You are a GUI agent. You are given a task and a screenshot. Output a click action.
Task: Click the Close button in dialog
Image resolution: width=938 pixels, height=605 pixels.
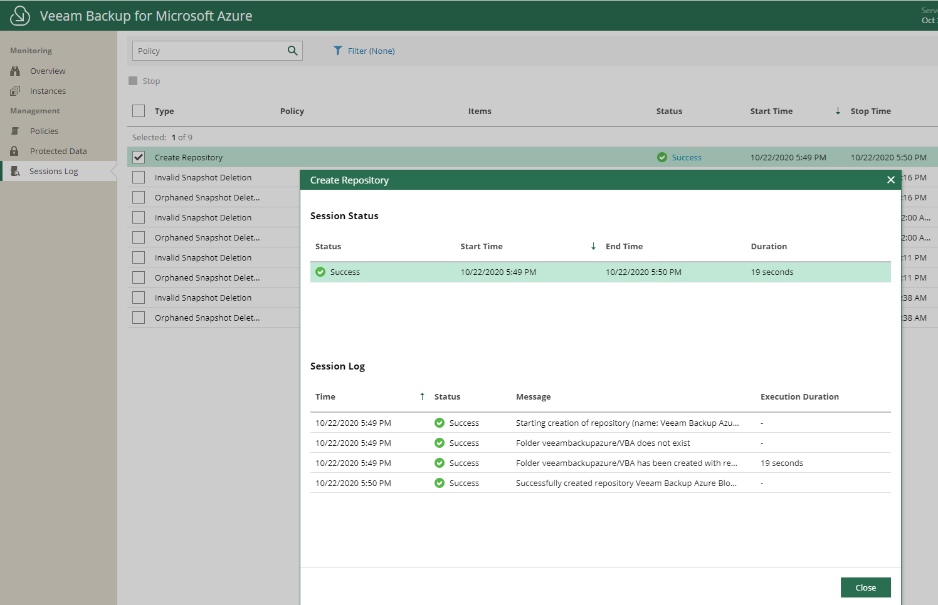865,587
